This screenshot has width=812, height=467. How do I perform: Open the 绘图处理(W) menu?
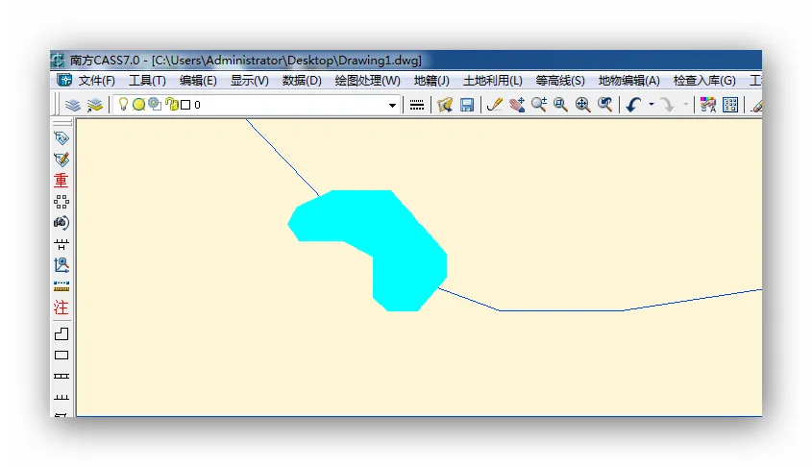tap(367, 81)
